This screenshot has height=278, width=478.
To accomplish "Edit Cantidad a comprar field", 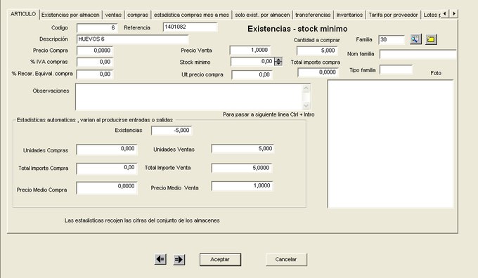I will (x=317, y=51).
